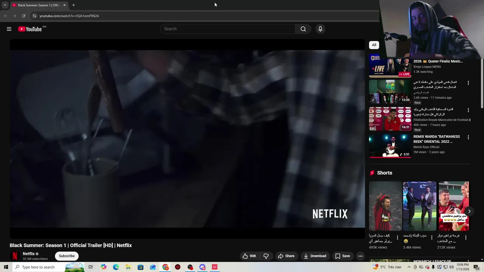Open Outlook from the taskbar
Viewport: 484px width, 272px height.
153,267
